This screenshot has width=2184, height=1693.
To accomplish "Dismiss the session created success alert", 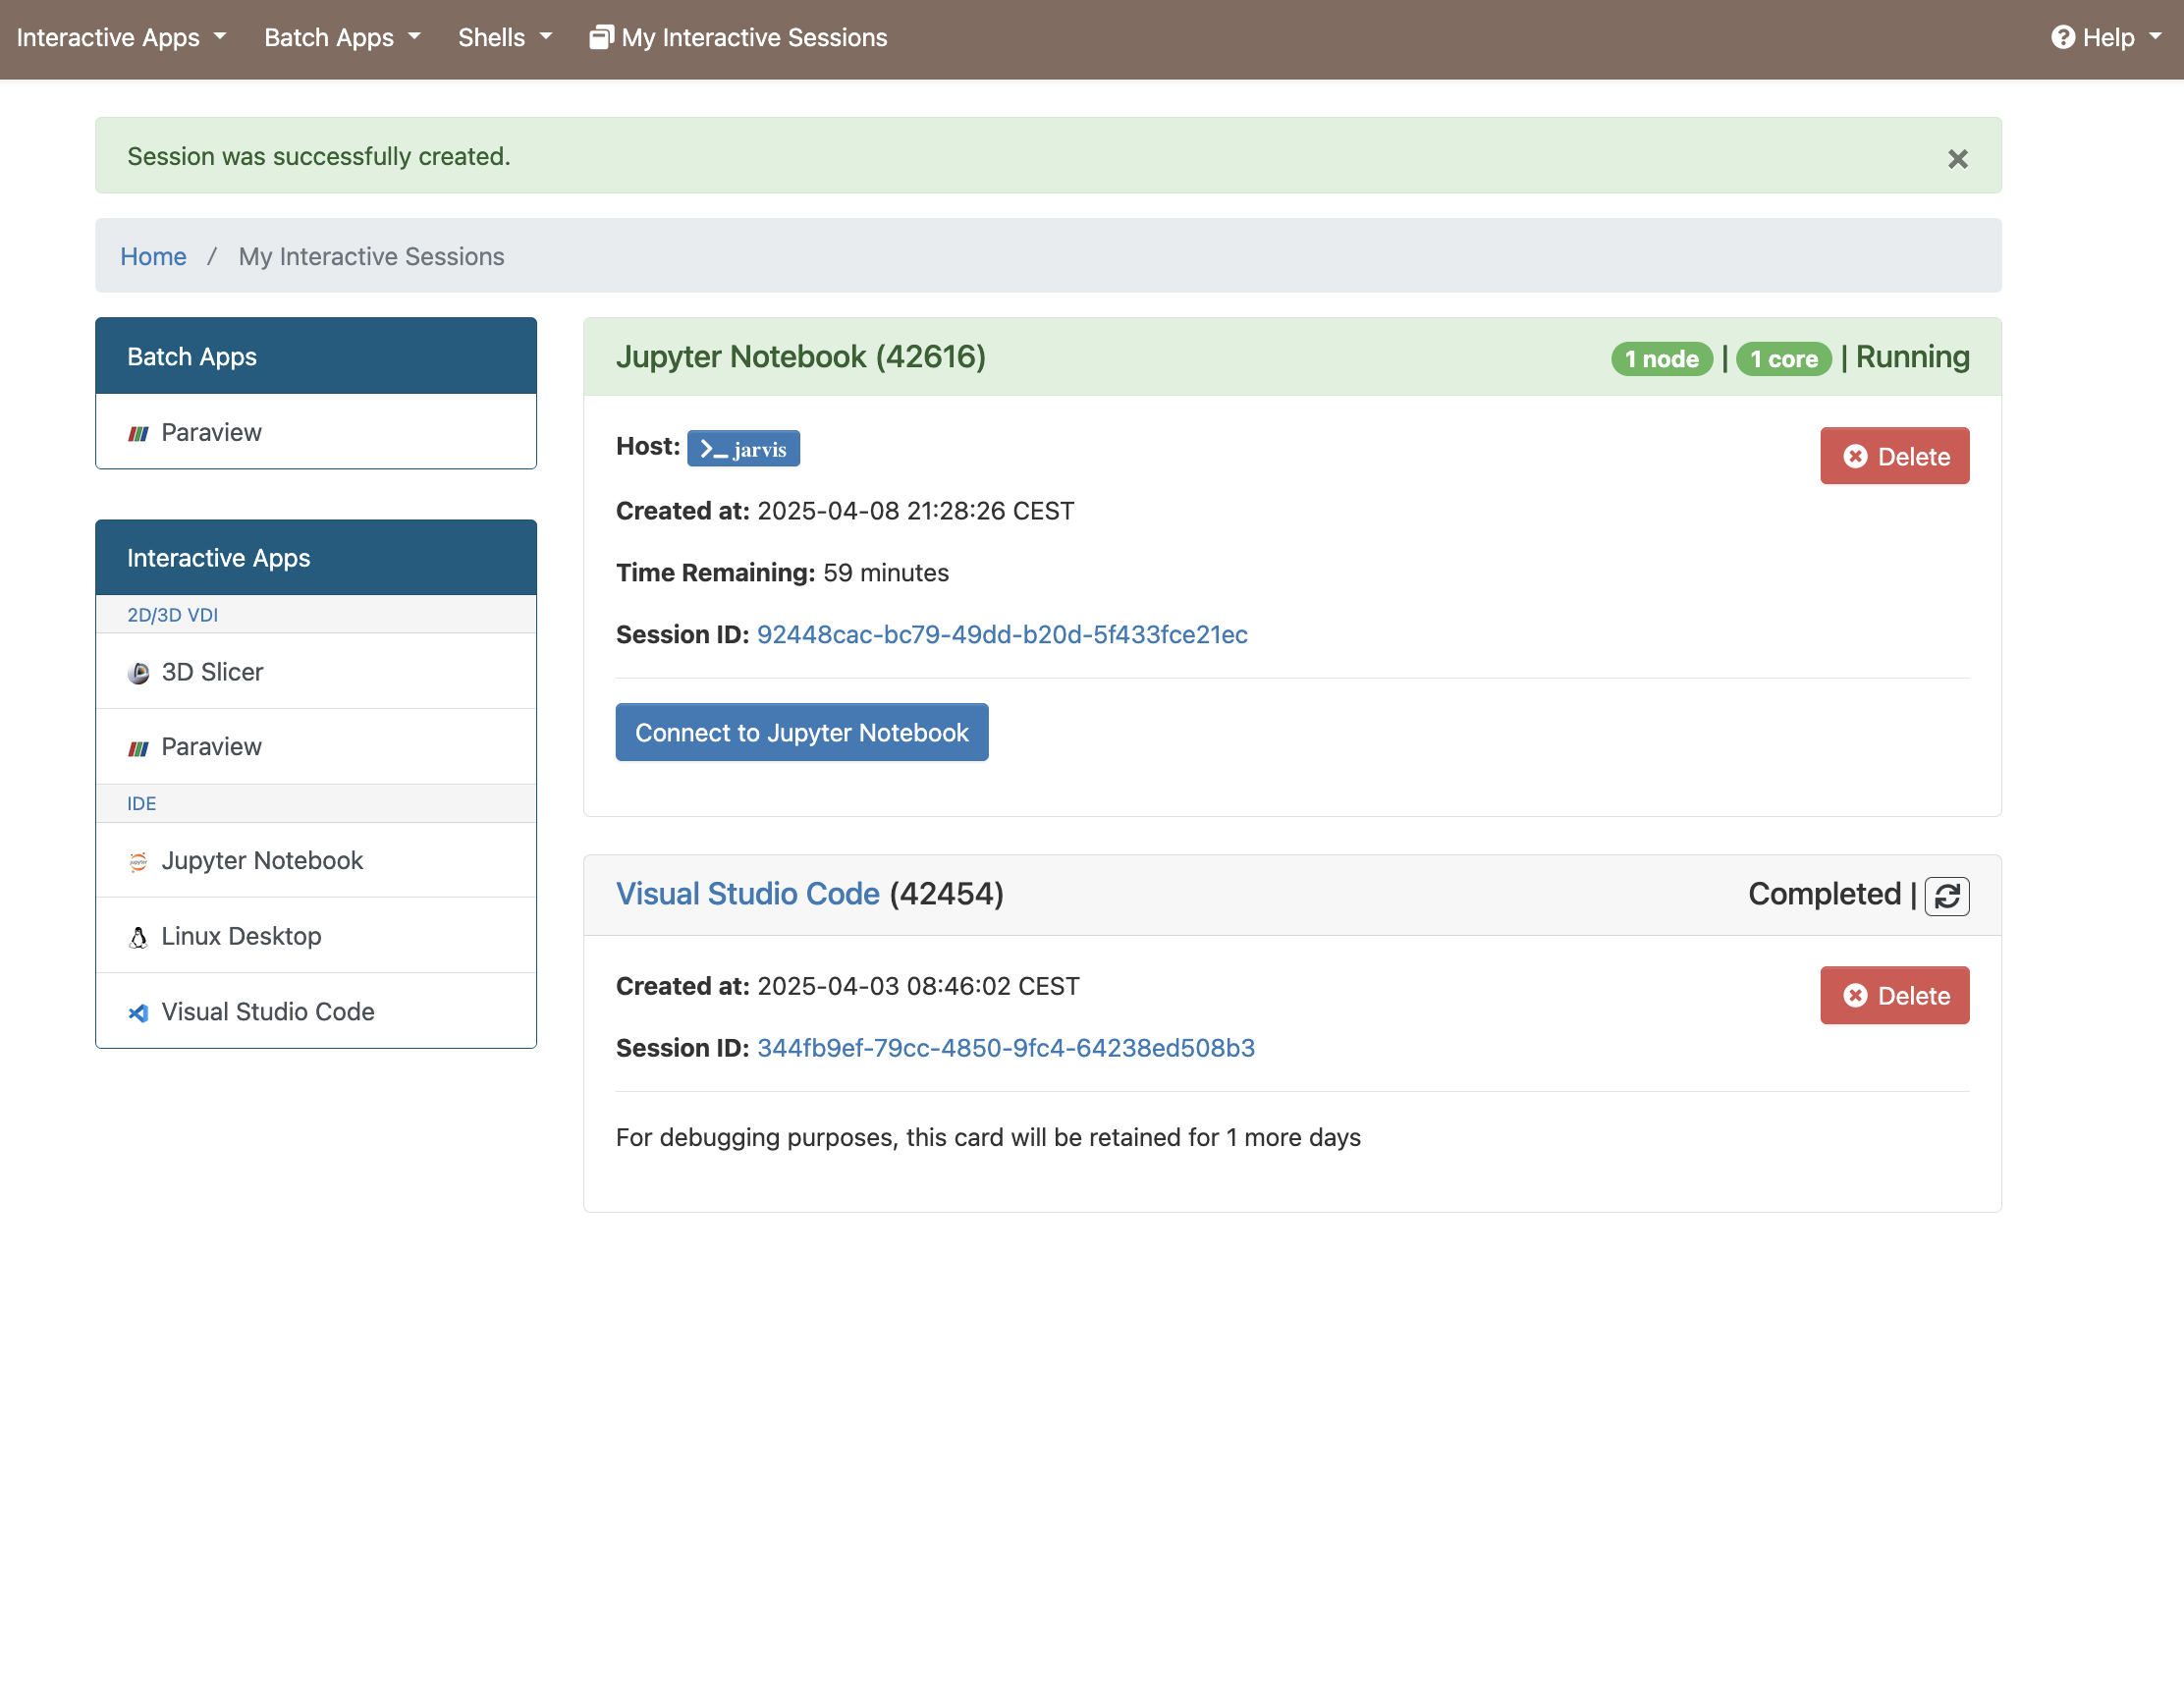I will (1957, 159).
